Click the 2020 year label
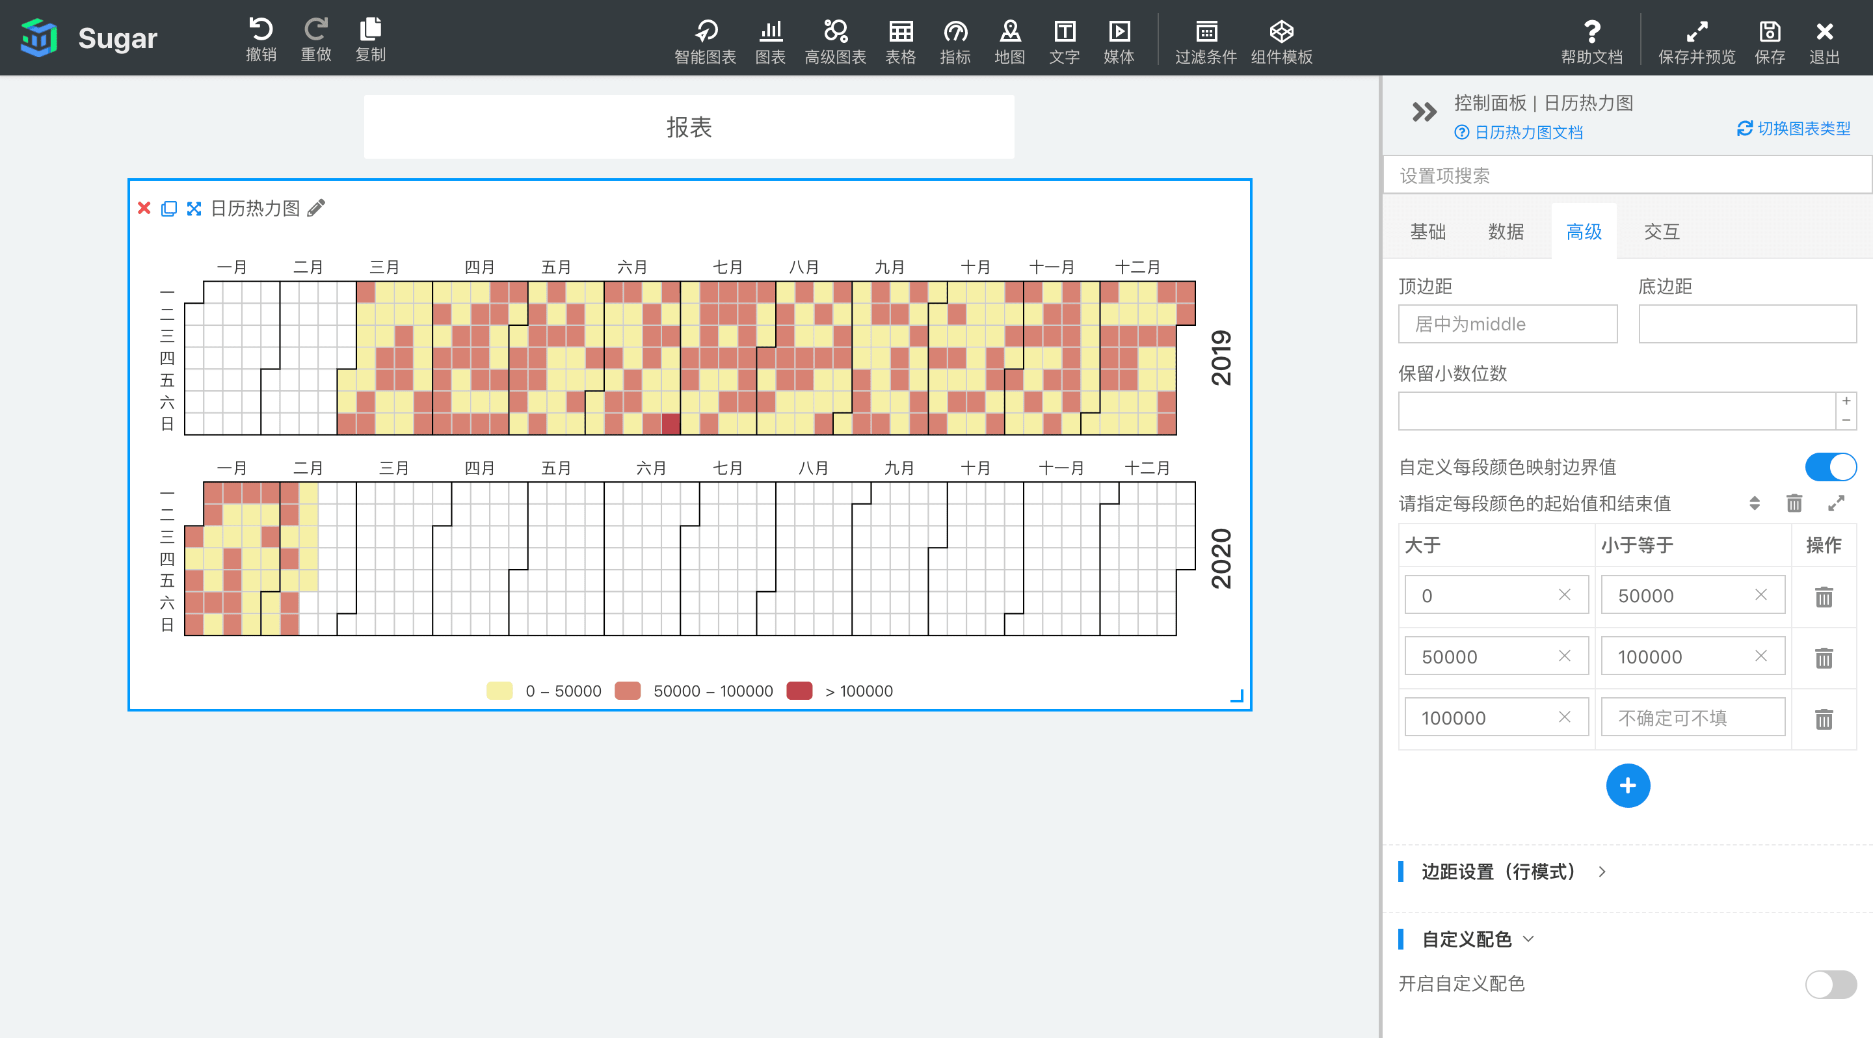This screenshot has height=1038, width=1873. point(1221,558)
